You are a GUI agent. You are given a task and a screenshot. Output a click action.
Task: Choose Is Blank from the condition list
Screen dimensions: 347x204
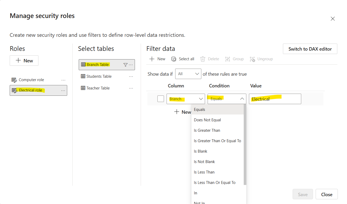click(201, 151)
